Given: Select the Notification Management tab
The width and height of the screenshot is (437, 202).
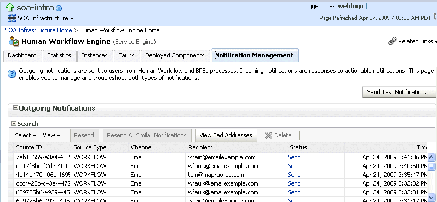Looking at the screenshot, I should click(254, 55).
